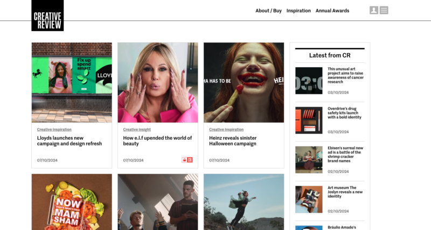Open the hamburger menu icon
This screenshot has height=230, width=431.
(384, 10)
